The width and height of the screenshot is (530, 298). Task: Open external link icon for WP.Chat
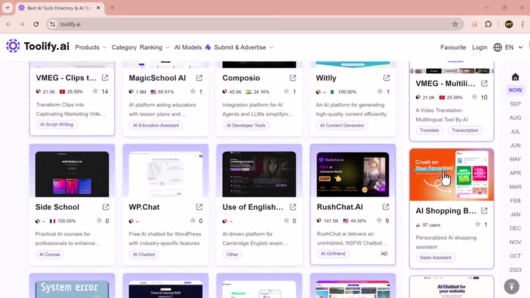[x=199, y=207]
